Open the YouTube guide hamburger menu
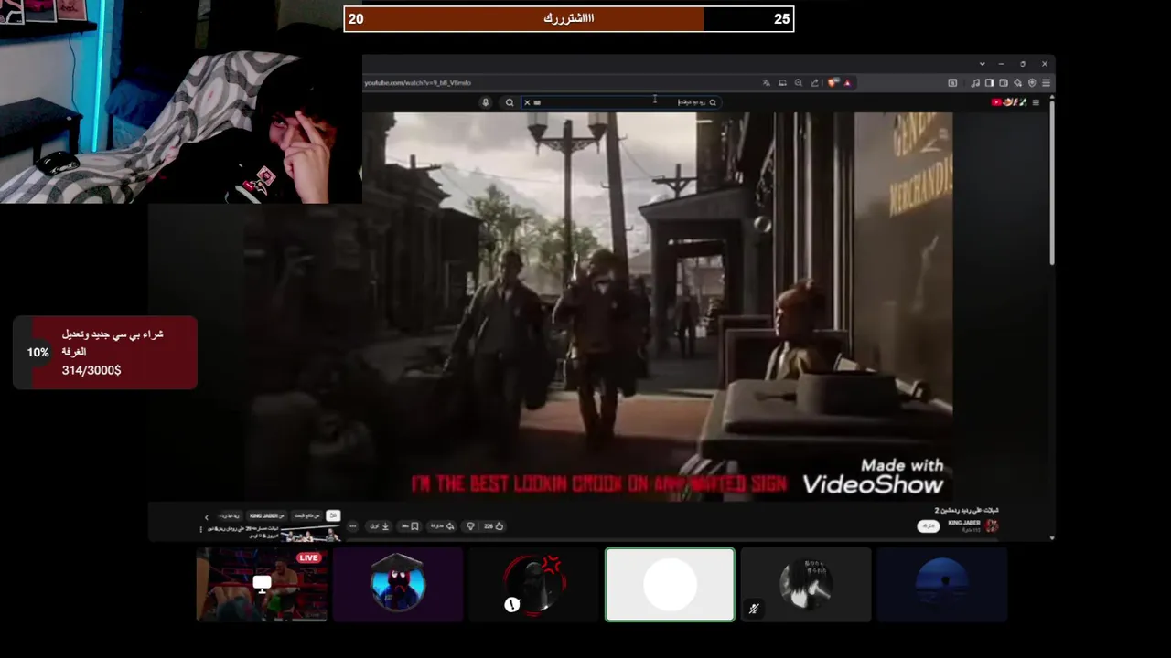This screenshot has width=1171, height=658. click(1036, 102)
